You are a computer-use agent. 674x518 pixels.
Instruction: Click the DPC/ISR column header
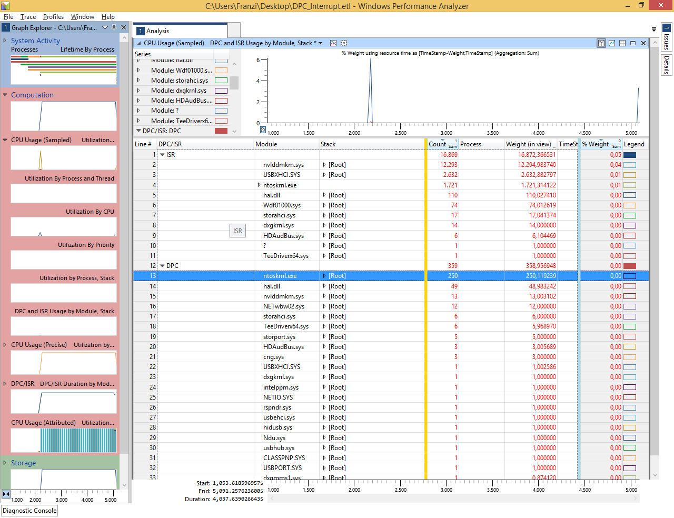coord(205,144)
